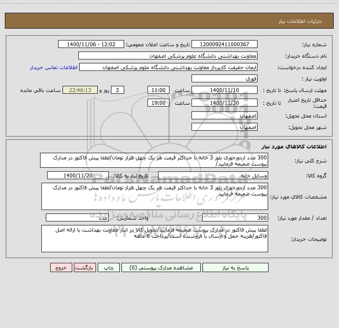
Task: Click the خروج exit button
Action: pyautogui.click(x=61, y=268)
